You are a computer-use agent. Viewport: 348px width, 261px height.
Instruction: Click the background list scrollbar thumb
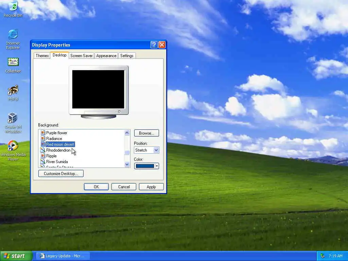127,153
